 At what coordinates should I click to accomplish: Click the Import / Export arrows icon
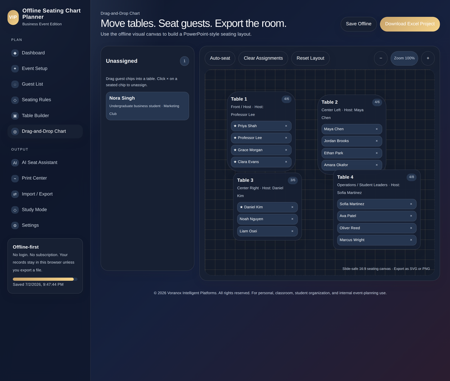pyautogui.click(x=15, y=194)
